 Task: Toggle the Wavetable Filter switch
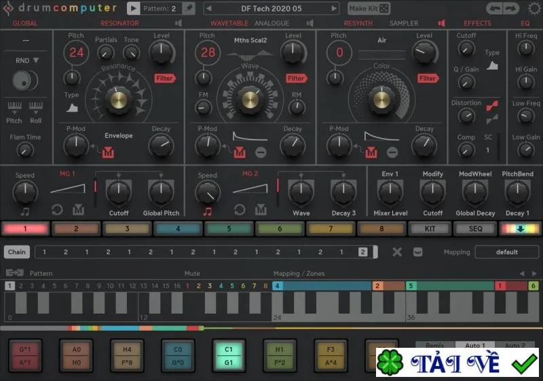pos(296,78)
